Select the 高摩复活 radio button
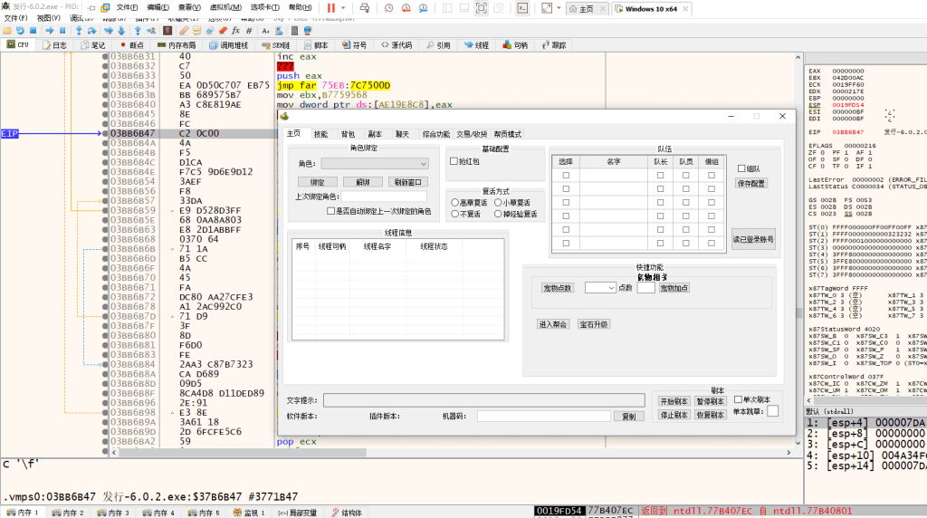Viewport: 927px width, 518px height. 455,203
